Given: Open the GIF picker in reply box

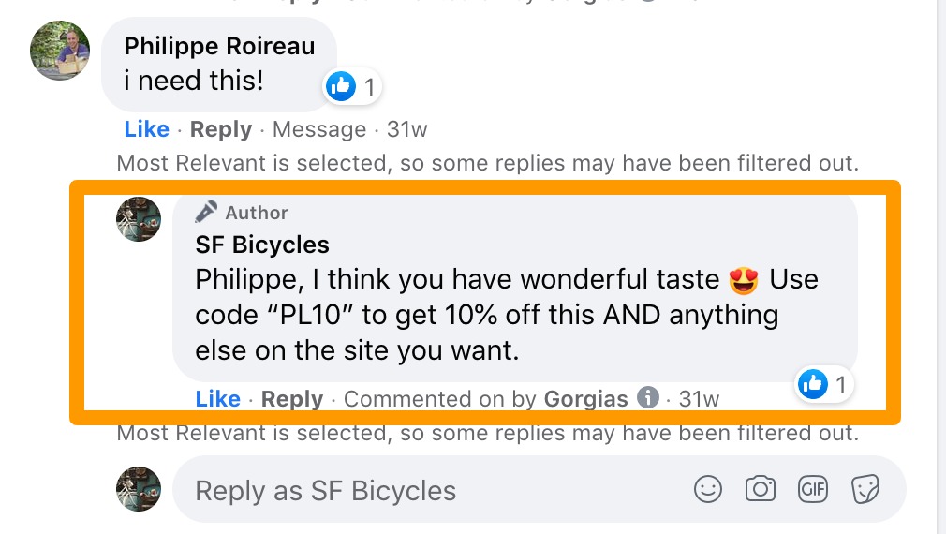Looking at the screenshot, I should pyautogui.click(x=812, y=489).
